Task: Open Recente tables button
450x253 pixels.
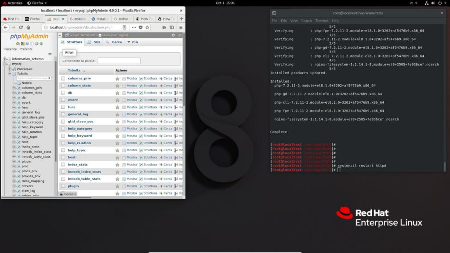Action: (x=11, y=49)
